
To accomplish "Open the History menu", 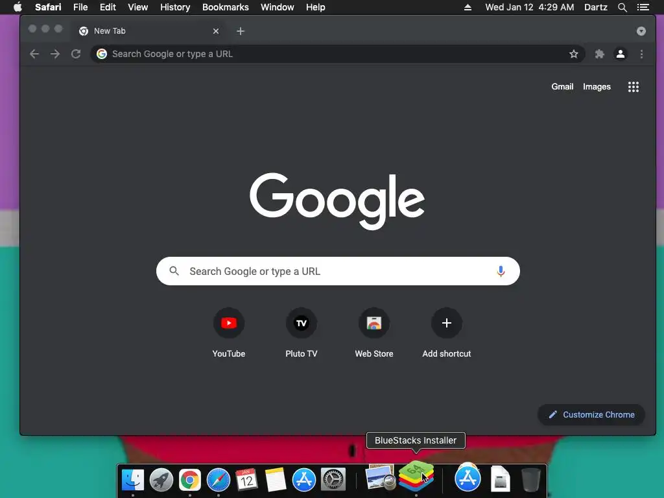I will [175, 7].
